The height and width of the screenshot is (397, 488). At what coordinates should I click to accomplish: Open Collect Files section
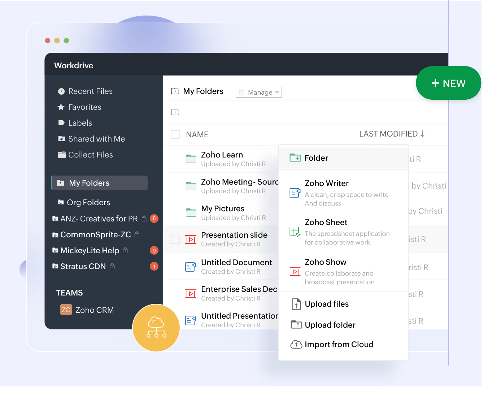tap(91, 155)
